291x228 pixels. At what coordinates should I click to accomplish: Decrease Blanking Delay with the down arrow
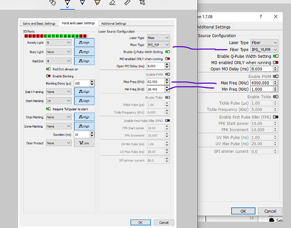92,85
